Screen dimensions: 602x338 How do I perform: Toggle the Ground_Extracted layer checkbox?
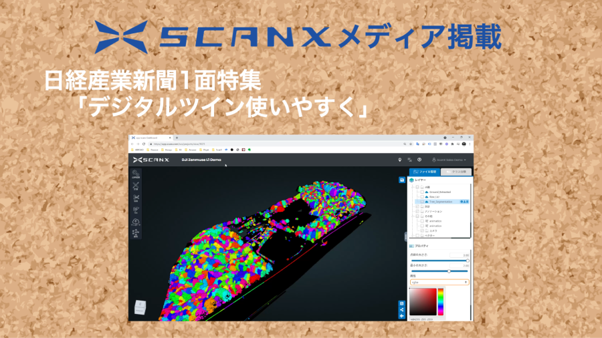(x=422, y=192)
